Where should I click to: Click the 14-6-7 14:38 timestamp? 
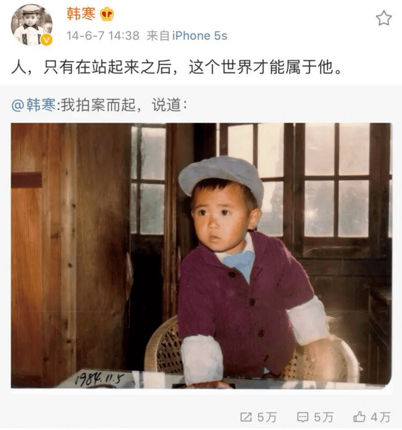tap(103, 36)
